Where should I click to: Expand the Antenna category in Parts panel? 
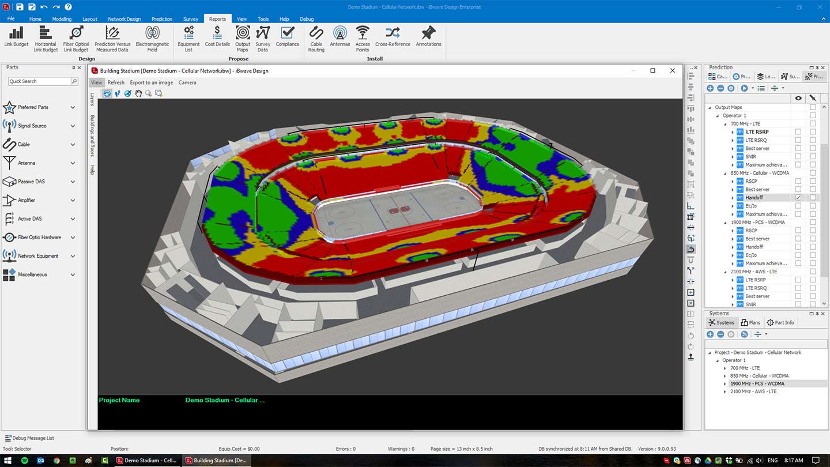pos(73,163)
